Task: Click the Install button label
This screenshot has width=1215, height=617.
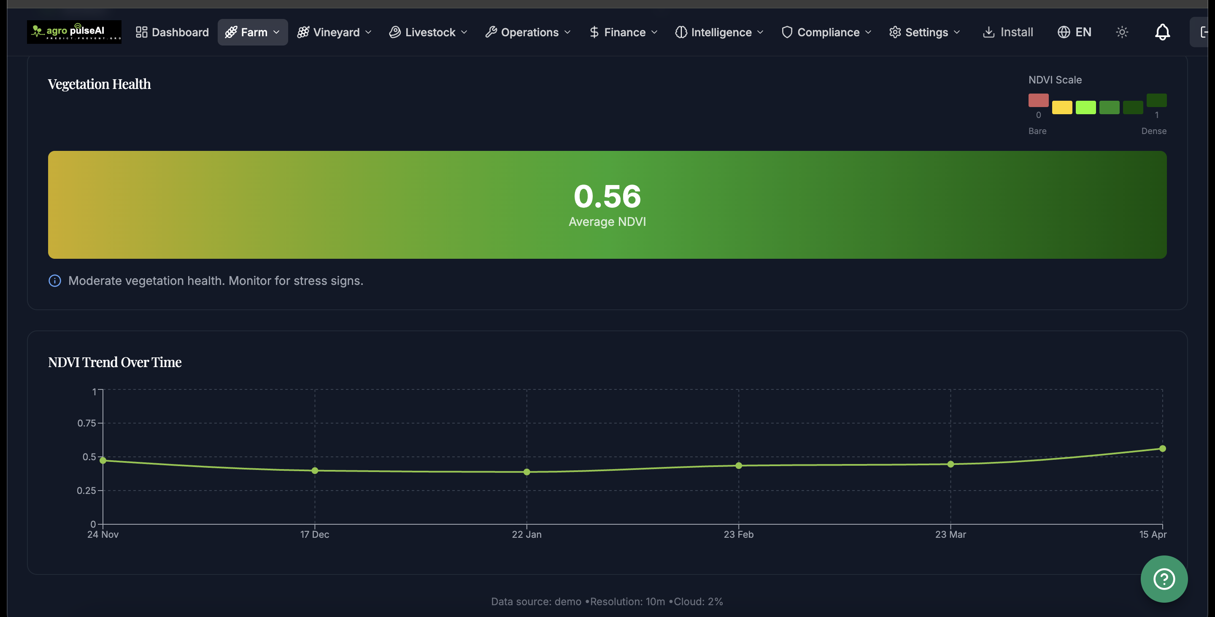Action: 1016,32
